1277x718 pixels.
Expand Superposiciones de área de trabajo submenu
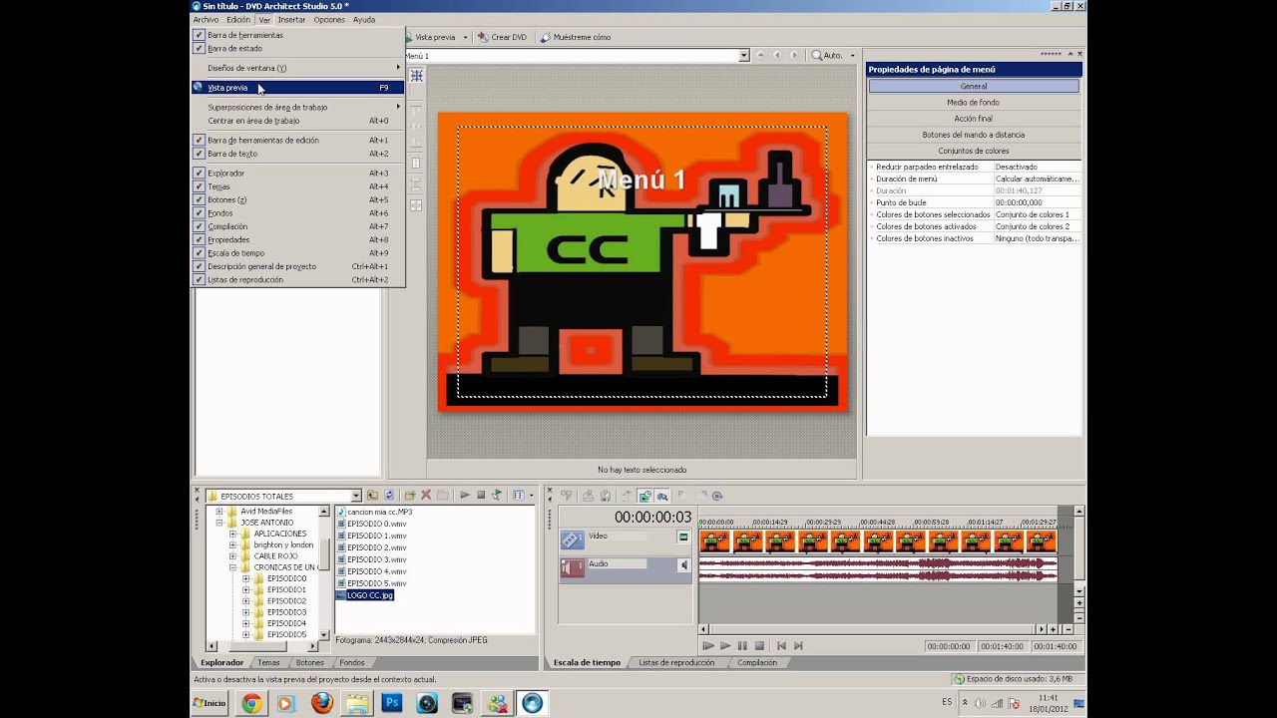[x=298, y=107]
